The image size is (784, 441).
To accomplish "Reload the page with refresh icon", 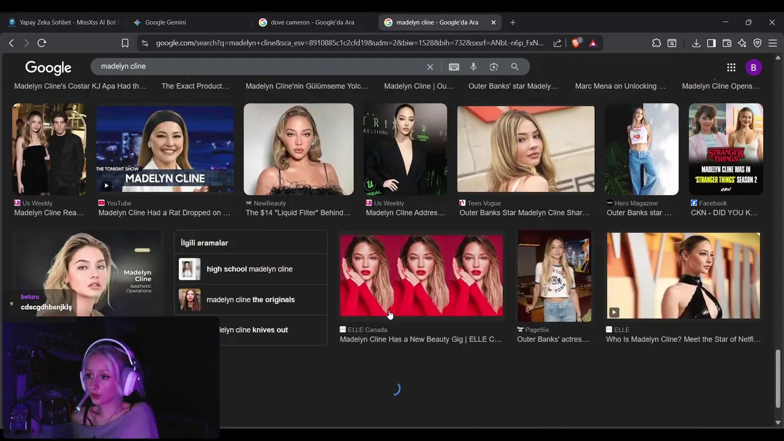I will tap(42, 43).
